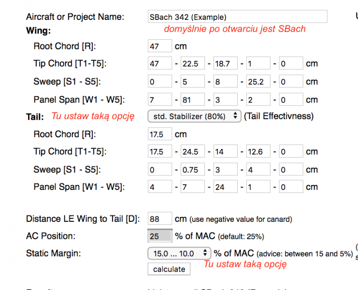Click the Tail Panel Span W1 field
The height and width of the screenshot is (290, 358).
pos(159,187)
